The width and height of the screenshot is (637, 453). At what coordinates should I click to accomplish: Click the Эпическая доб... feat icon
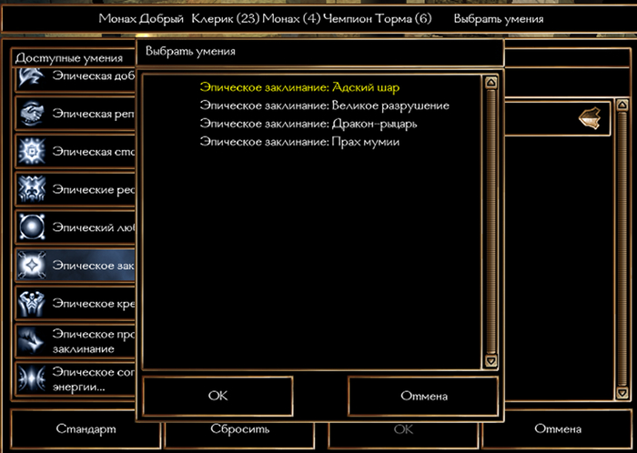(31, 77)
